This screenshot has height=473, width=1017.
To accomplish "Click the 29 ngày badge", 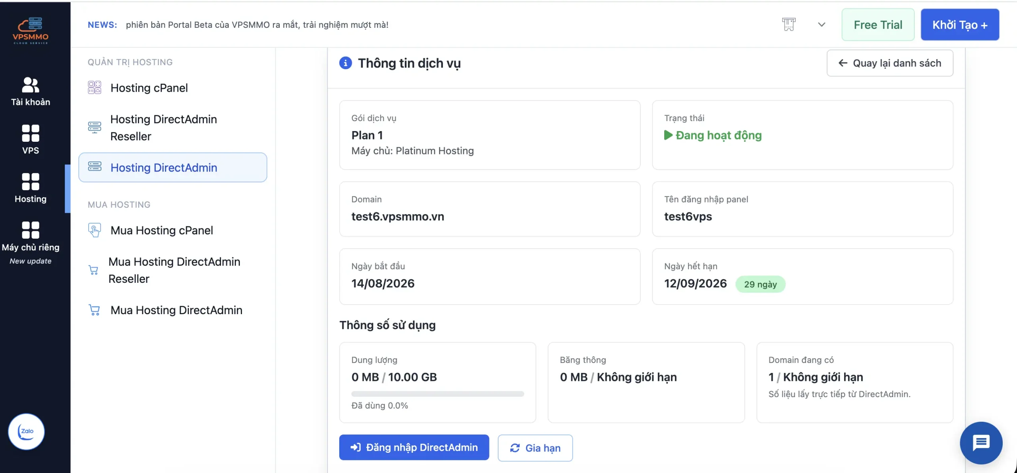I will 760,284.
